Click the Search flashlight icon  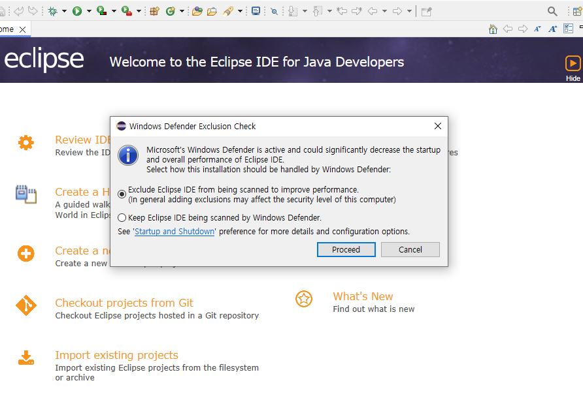click(x=228, y=11)
